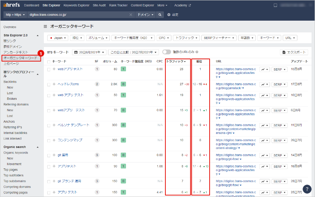315x197 pixels.
Task: Open the 順位 filter dropdown
Action: tap(77, 38)
